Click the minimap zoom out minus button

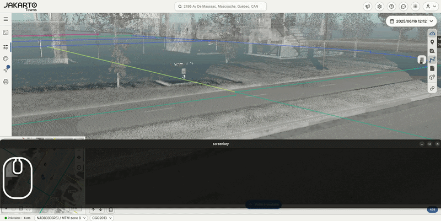click(x=79, y=150)
